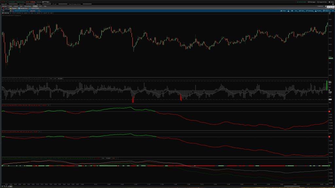Open the Drawings menu

coord(309,11)
